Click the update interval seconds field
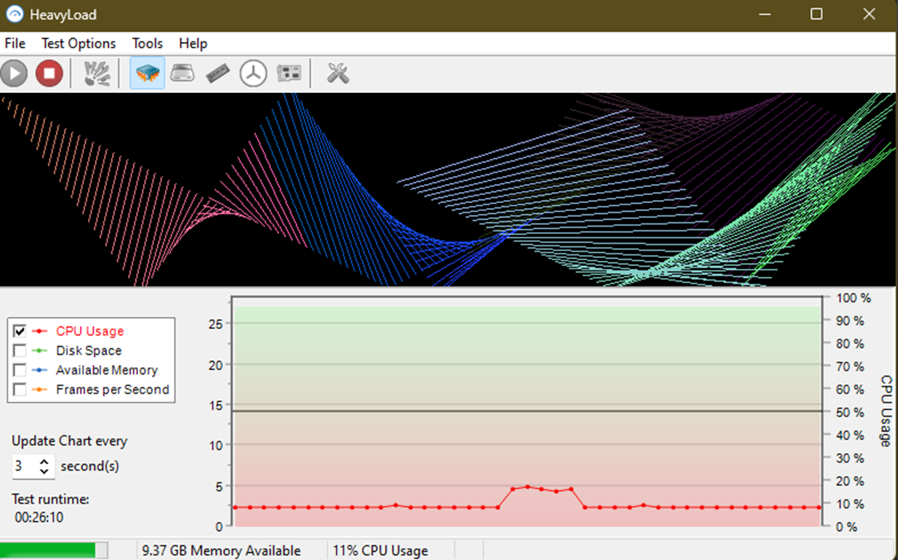Image resolution: width=898 pixels, height=560 pixels. 24,466
